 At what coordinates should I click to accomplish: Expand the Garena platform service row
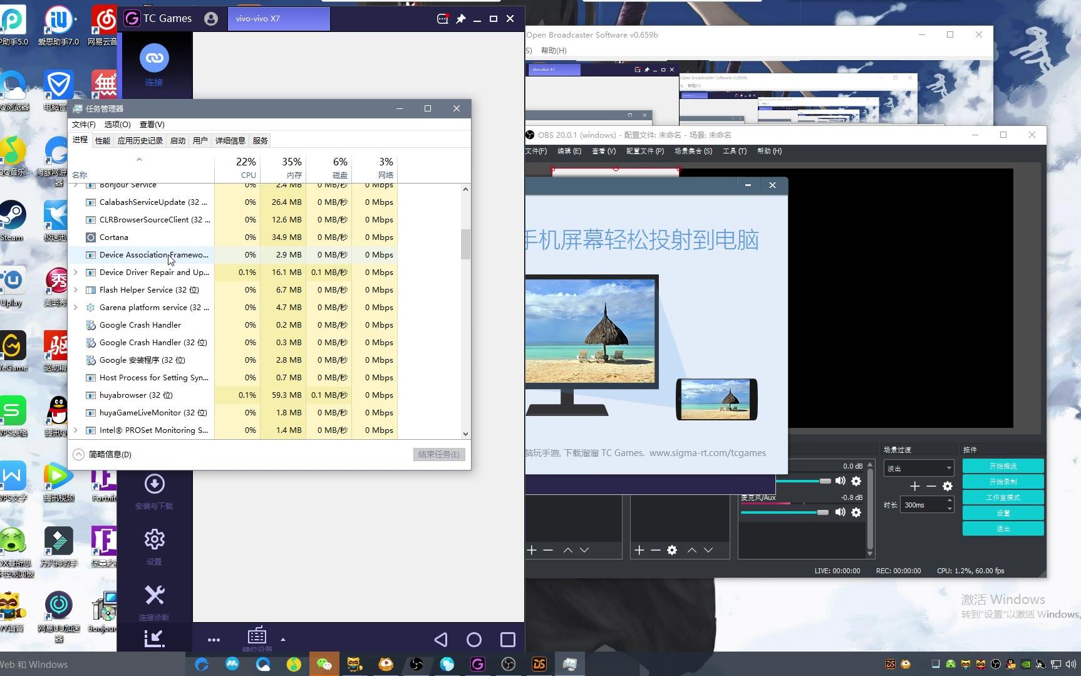pyautogui.click(x=76, y=308)
